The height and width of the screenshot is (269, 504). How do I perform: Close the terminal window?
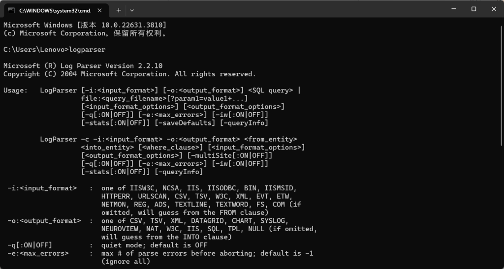click(x=493, y=9)
